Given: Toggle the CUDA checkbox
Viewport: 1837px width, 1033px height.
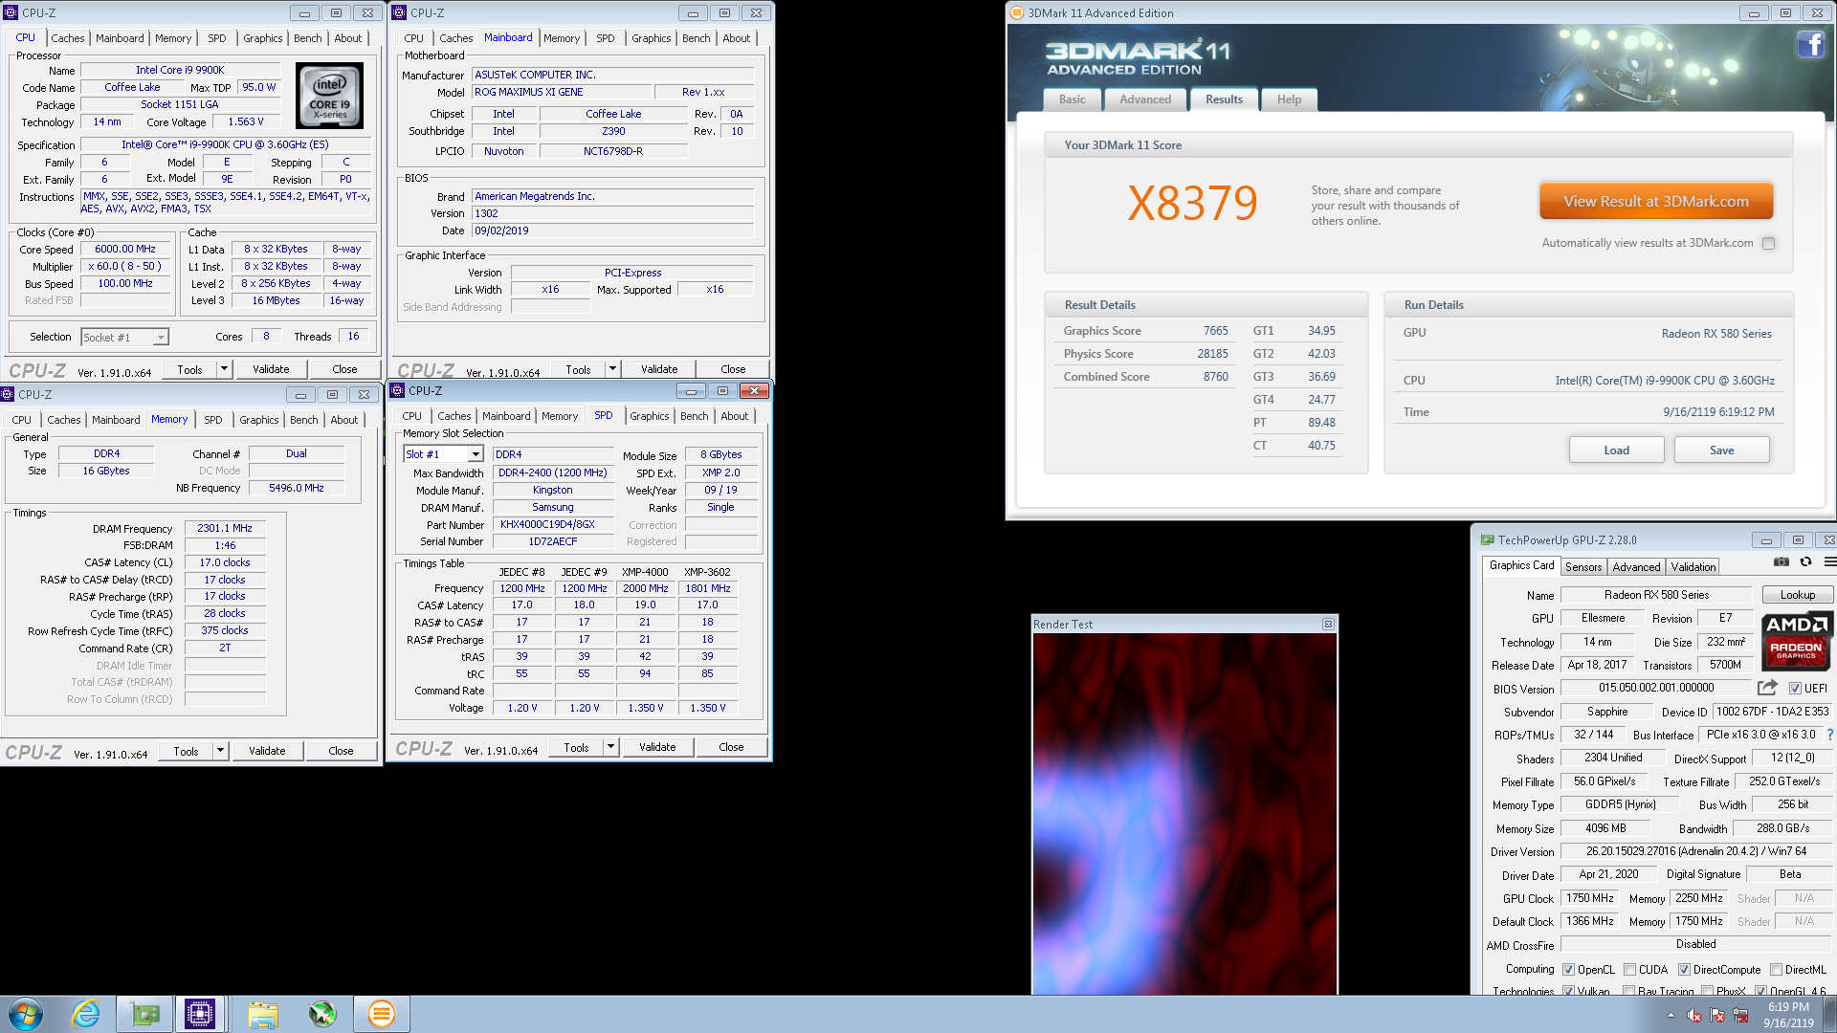Looking at the screenshot, I should pyautogui.click(x=1629, y=969).
